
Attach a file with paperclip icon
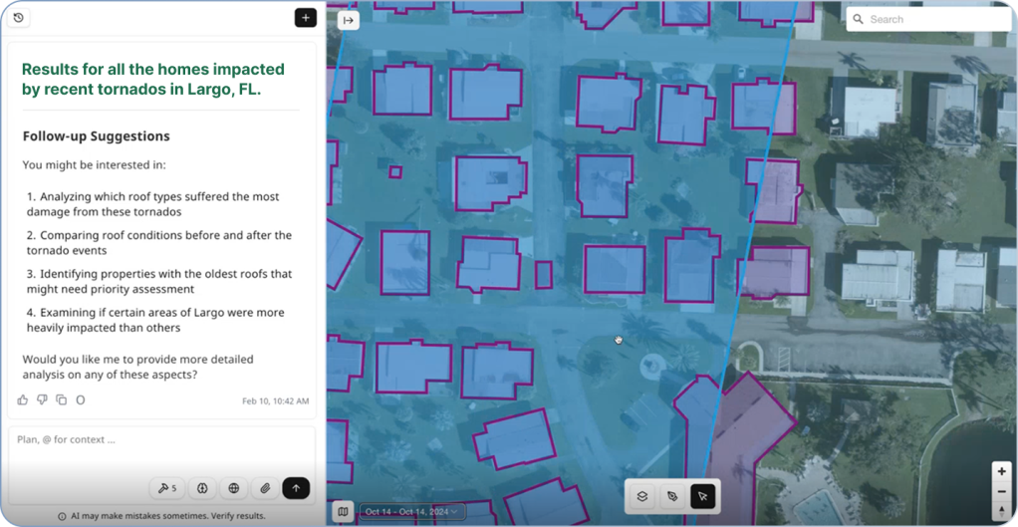[265, 488]
